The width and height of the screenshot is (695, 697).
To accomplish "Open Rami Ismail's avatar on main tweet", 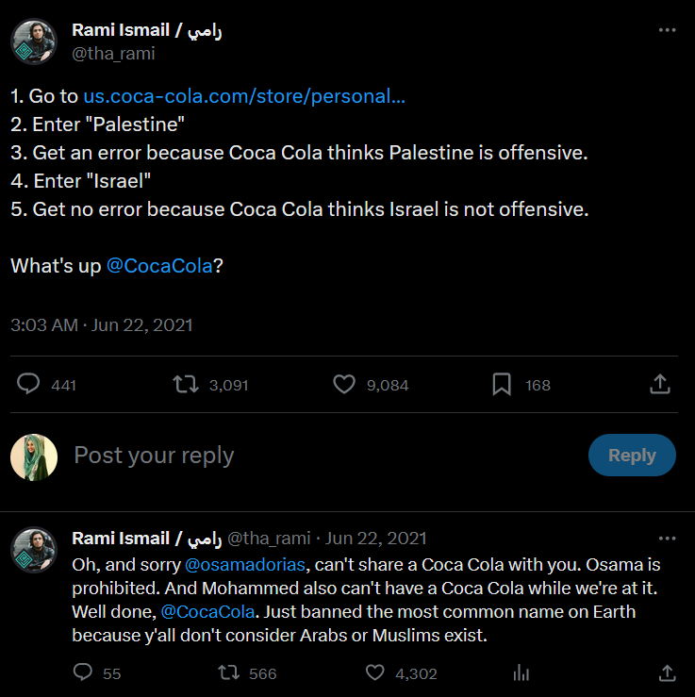I will point(35,41).
